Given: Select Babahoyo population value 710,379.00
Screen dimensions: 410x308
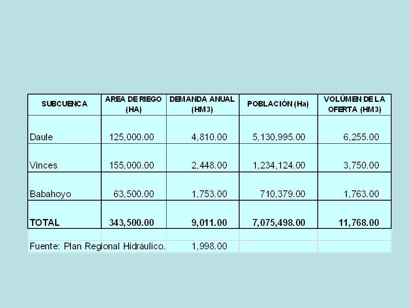Looking at the screenshot, I should point(282,194).
